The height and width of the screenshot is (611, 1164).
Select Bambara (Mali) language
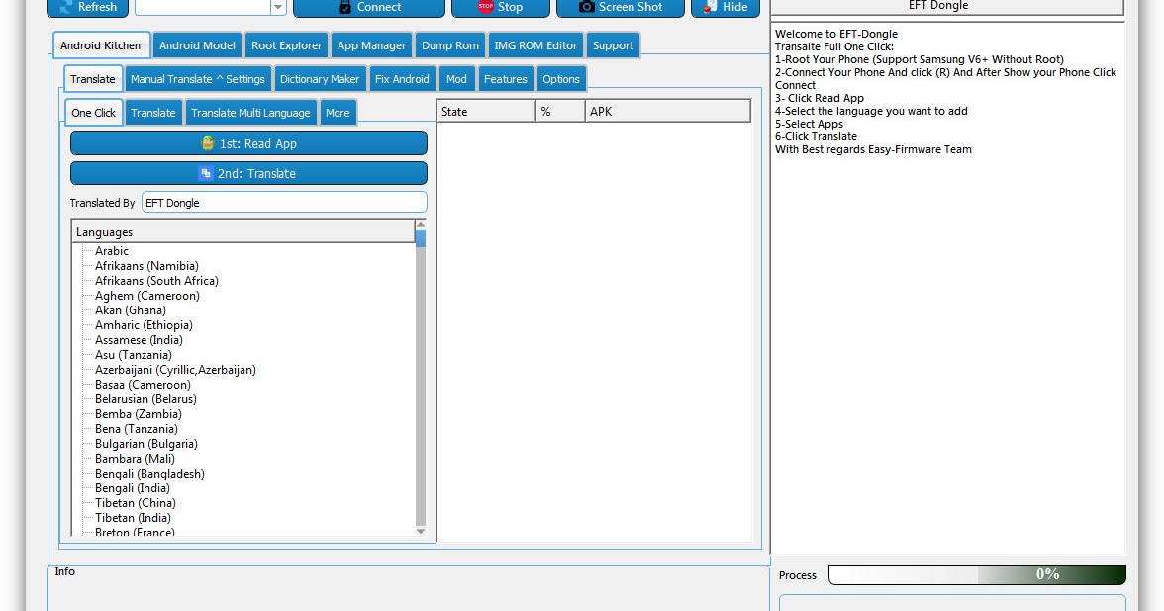pyautogui.click(x=135, y=459)
